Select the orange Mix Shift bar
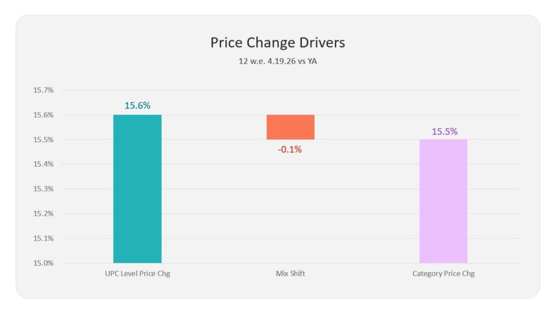This screenshot has width=556, height=313. click(290, 127)
